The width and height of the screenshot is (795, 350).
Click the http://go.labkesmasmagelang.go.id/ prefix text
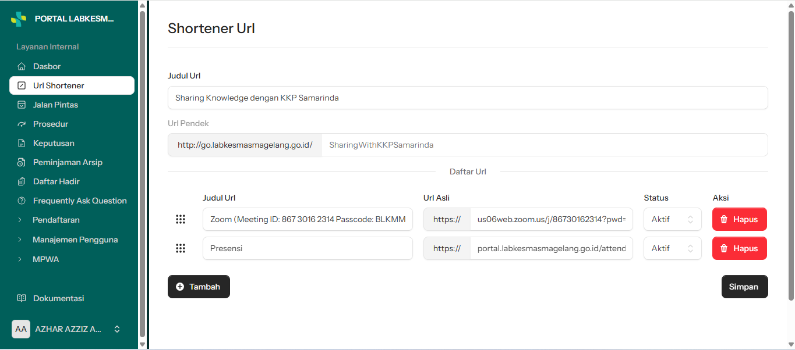(245, 145)
